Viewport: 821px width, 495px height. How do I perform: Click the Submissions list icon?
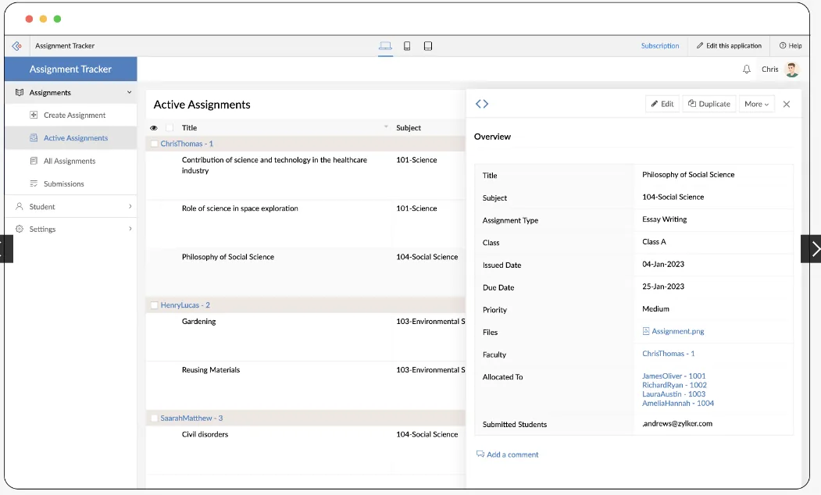click(34, 183)
